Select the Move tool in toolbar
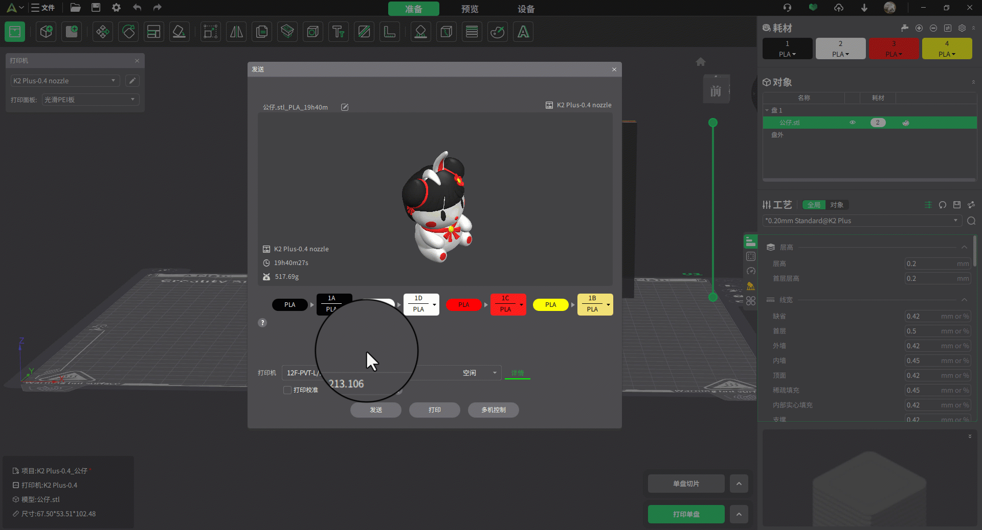 pos(103,32)
